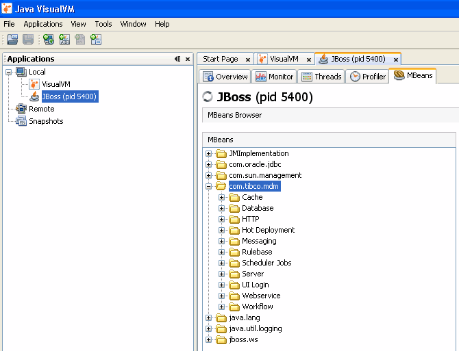
Task: Open the Applications menu
Action: pyautogui.click(x=43, y=24)
